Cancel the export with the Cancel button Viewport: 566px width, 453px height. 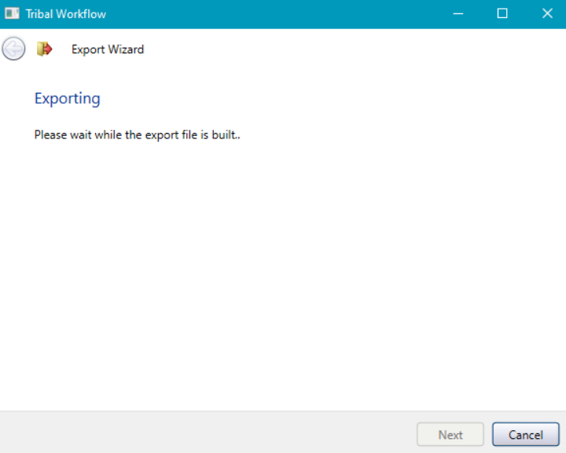(x=525, y=435)
